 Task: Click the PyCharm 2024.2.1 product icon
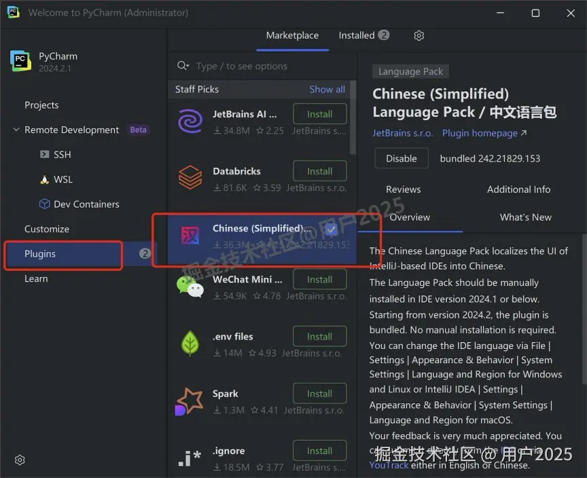[20, 61]
